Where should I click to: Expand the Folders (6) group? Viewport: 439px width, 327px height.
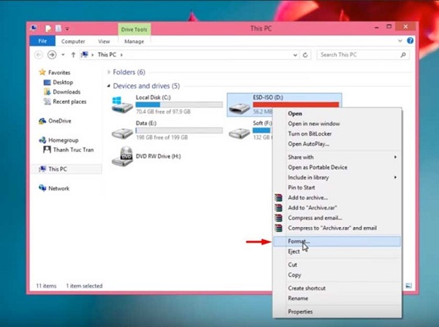[109, 72]
